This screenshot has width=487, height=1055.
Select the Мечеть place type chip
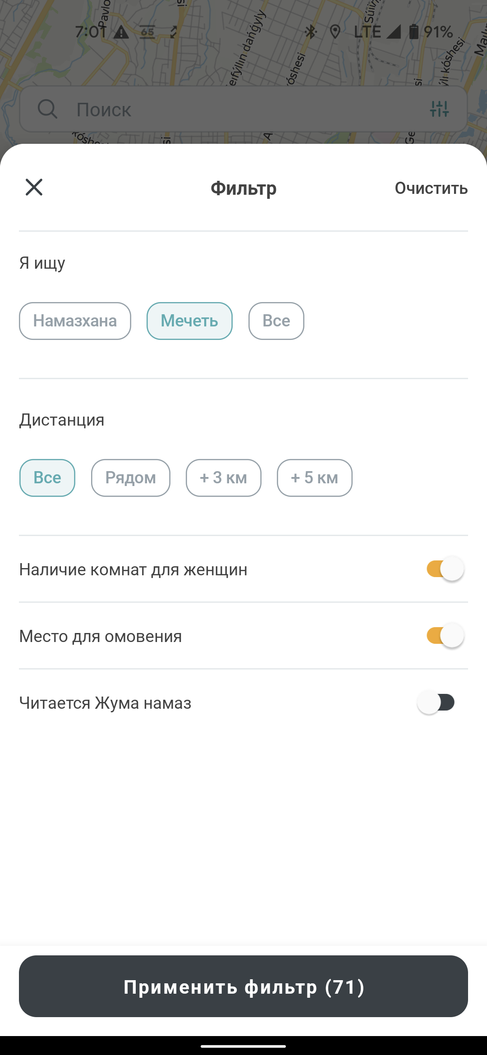click(189, 321)
